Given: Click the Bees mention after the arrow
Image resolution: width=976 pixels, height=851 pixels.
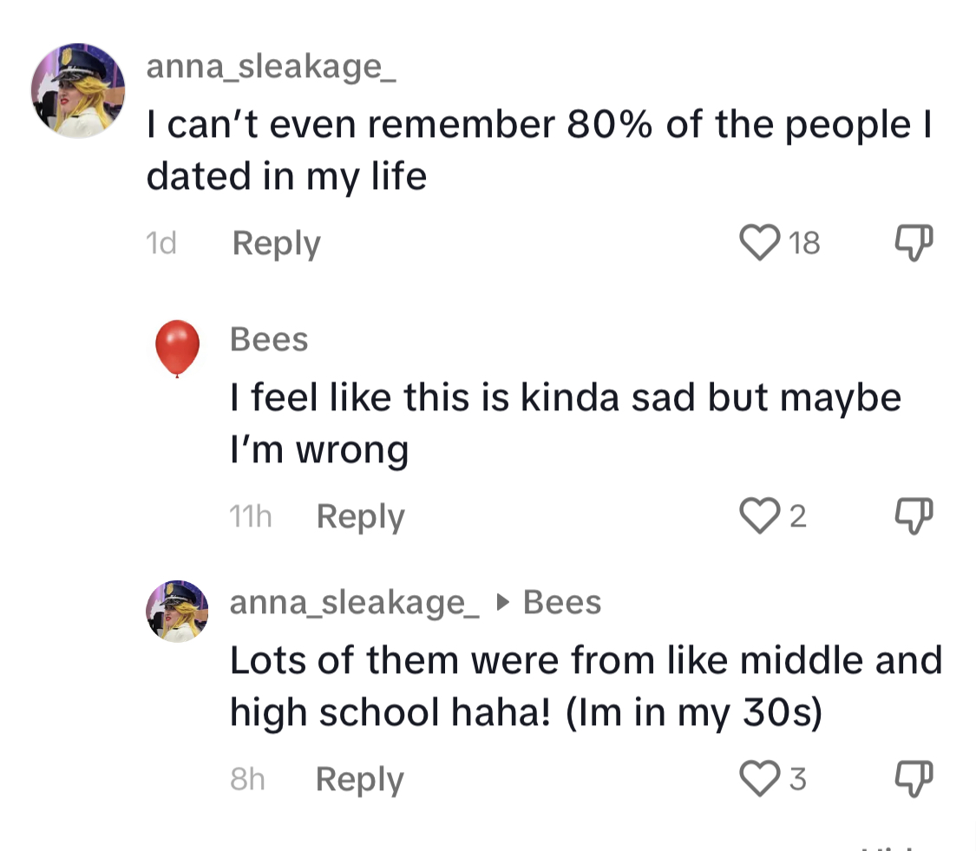Looking at the screenshot, I should 562,602.
